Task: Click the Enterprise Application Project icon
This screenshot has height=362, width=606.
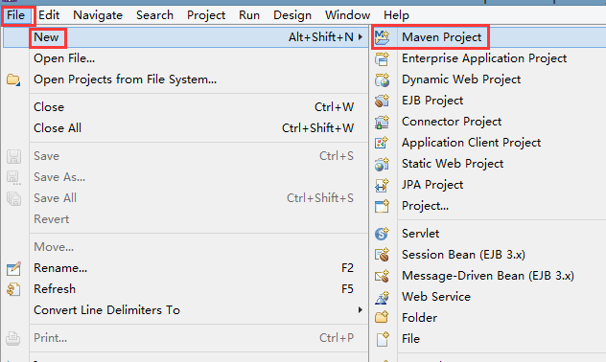Action: [382, 58]
